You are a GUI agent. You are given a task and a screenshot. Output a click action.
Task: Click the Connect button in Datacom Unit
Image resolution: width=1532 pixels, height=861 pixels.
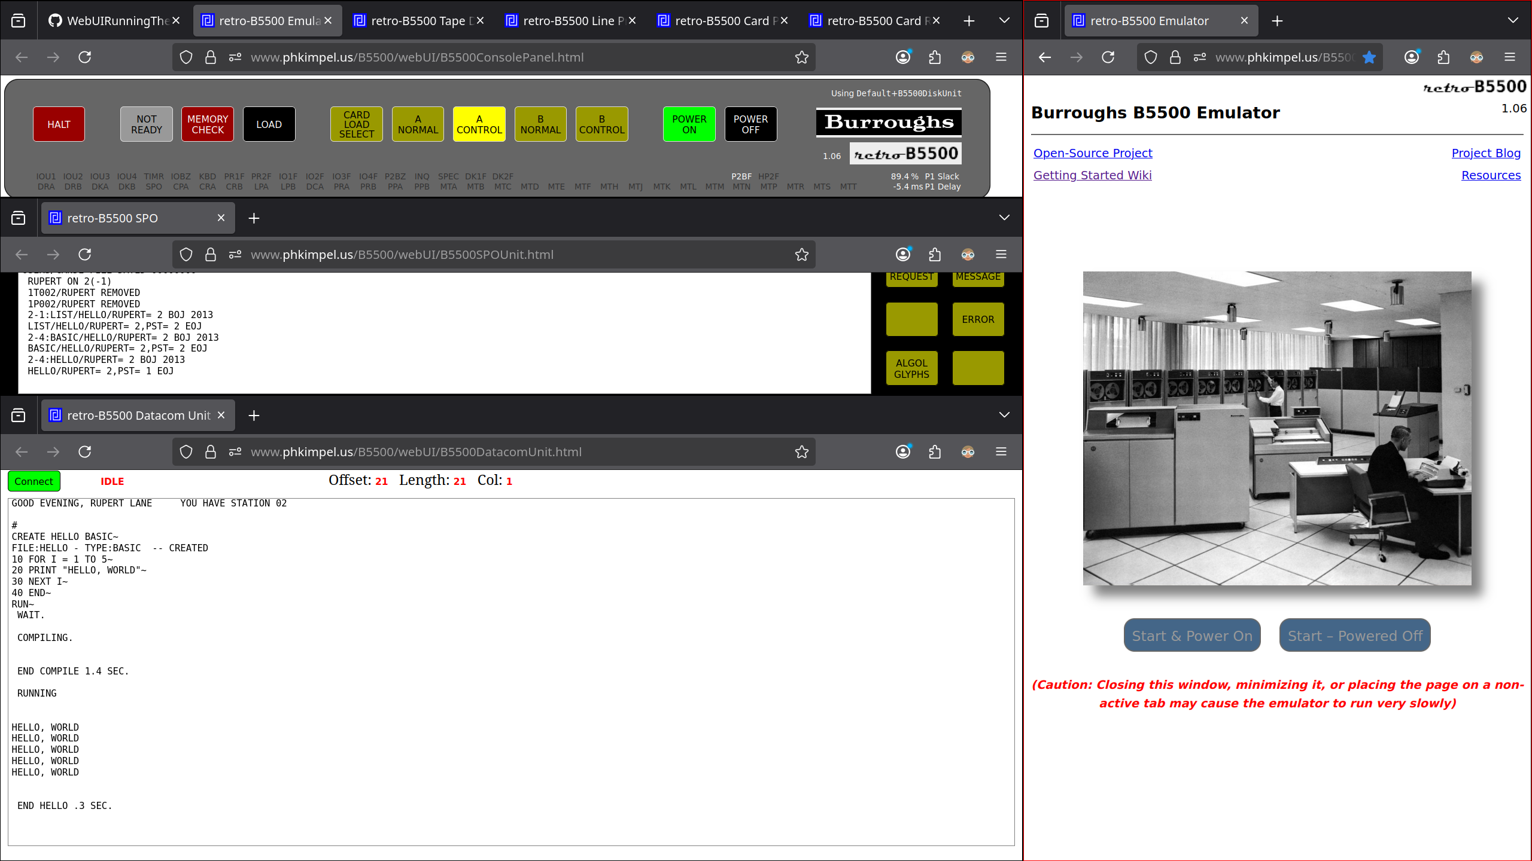(x=34, y=481)
